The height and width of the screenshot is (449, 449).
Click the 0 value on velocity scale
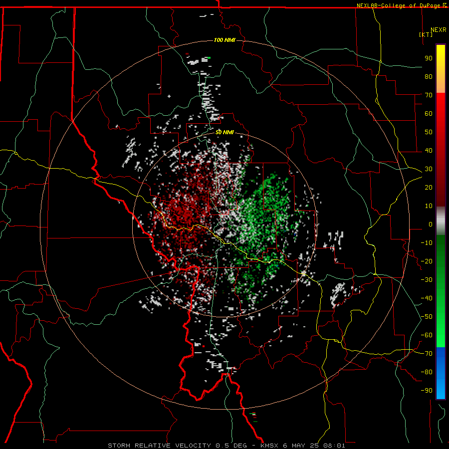pyautogui.click(x=431, y=224)
